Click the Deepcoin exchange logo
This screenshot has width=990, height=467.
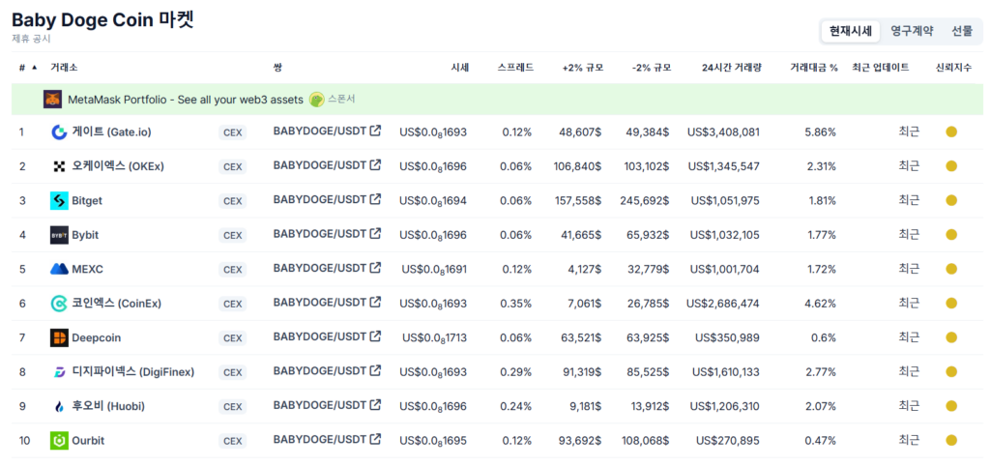(x=59, y=337)
